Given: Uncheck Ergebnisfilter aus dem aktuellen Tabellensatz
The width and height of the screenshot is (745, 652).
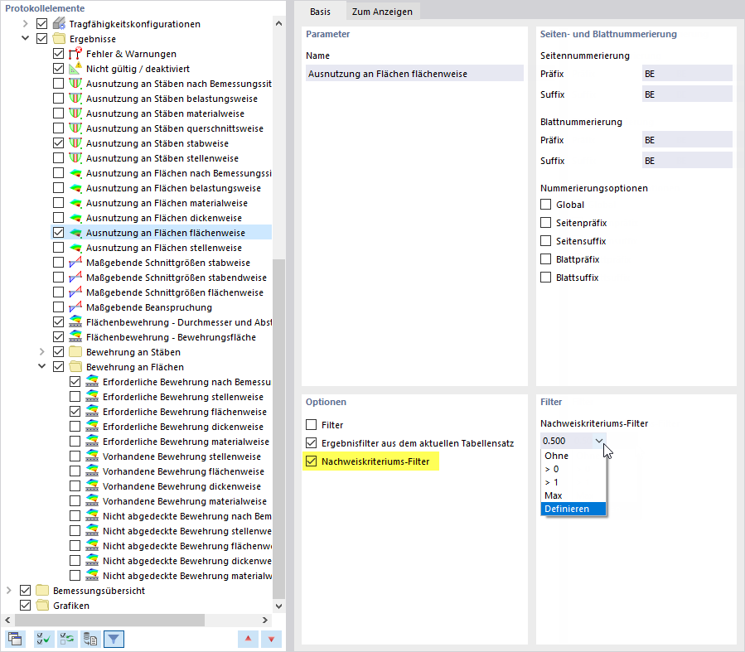Looking at the screenshot, I should (312, 443).
